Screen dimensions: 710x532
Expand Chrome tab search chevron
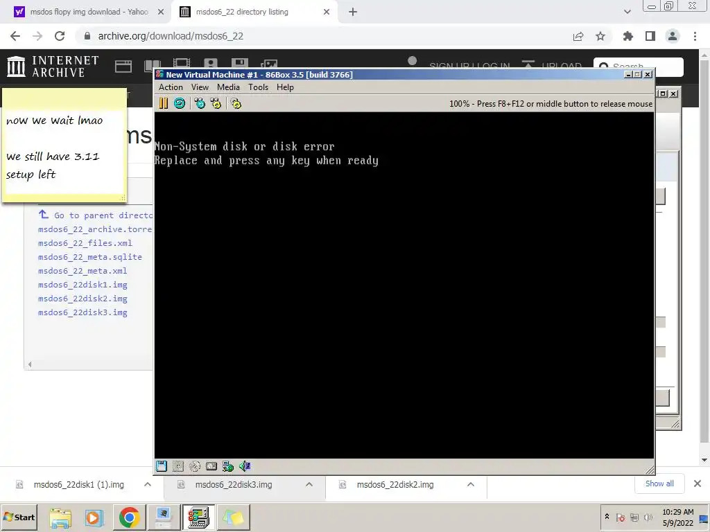[x=627, y=12]
